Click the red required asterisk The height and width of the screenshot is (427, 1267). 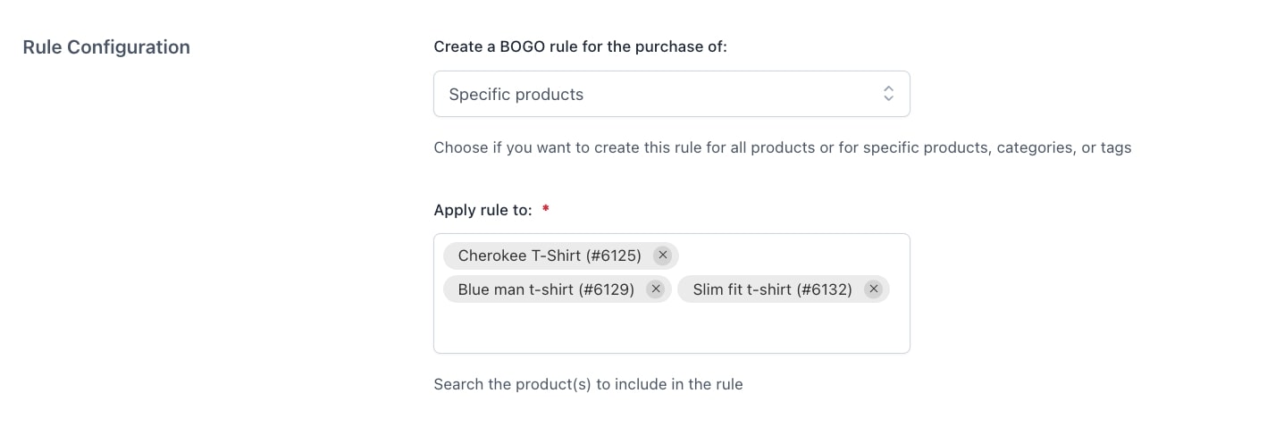coord(545,210)
